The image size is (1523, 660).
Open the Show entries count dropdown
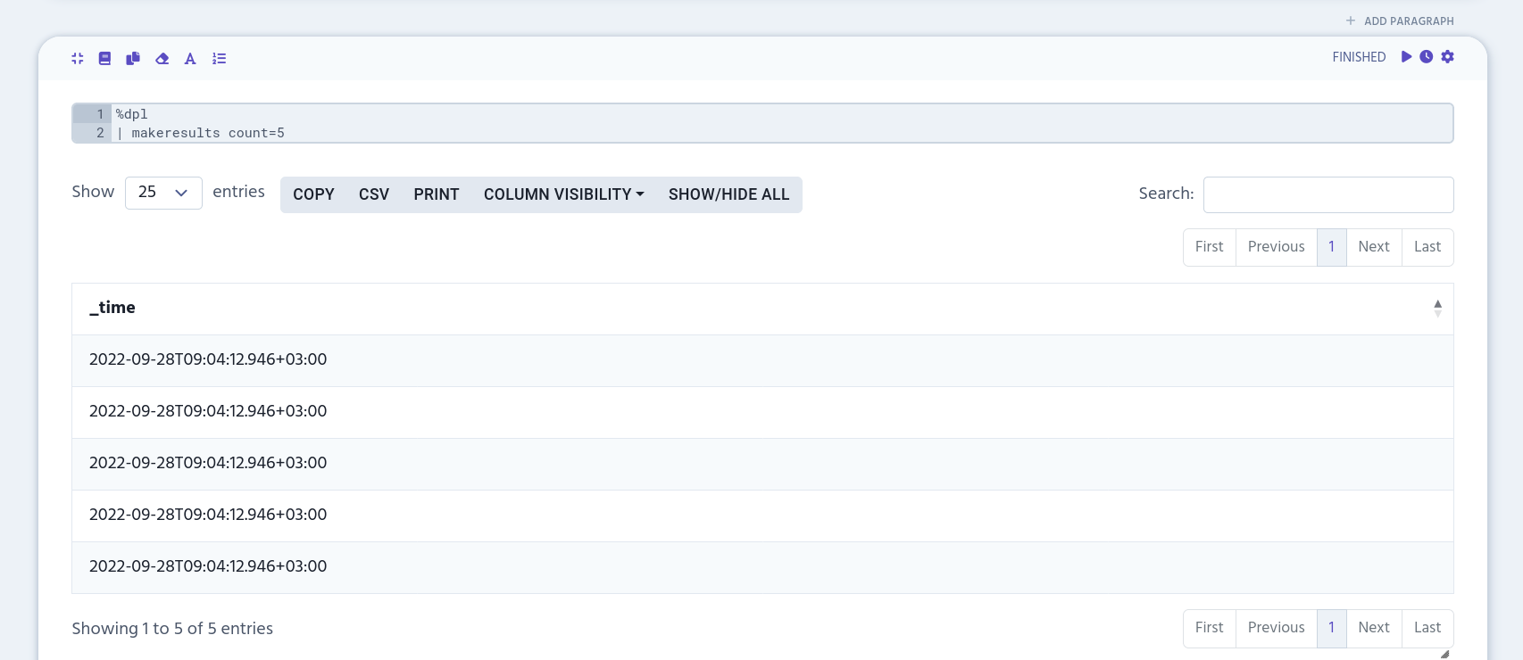pos(163,193)
